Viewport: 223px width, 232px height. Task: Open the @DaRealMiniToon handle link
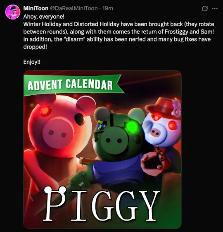tap(74, 8)
